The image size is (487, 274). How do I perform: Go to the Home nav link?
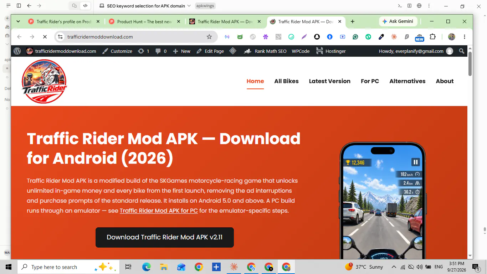point(255,81)
